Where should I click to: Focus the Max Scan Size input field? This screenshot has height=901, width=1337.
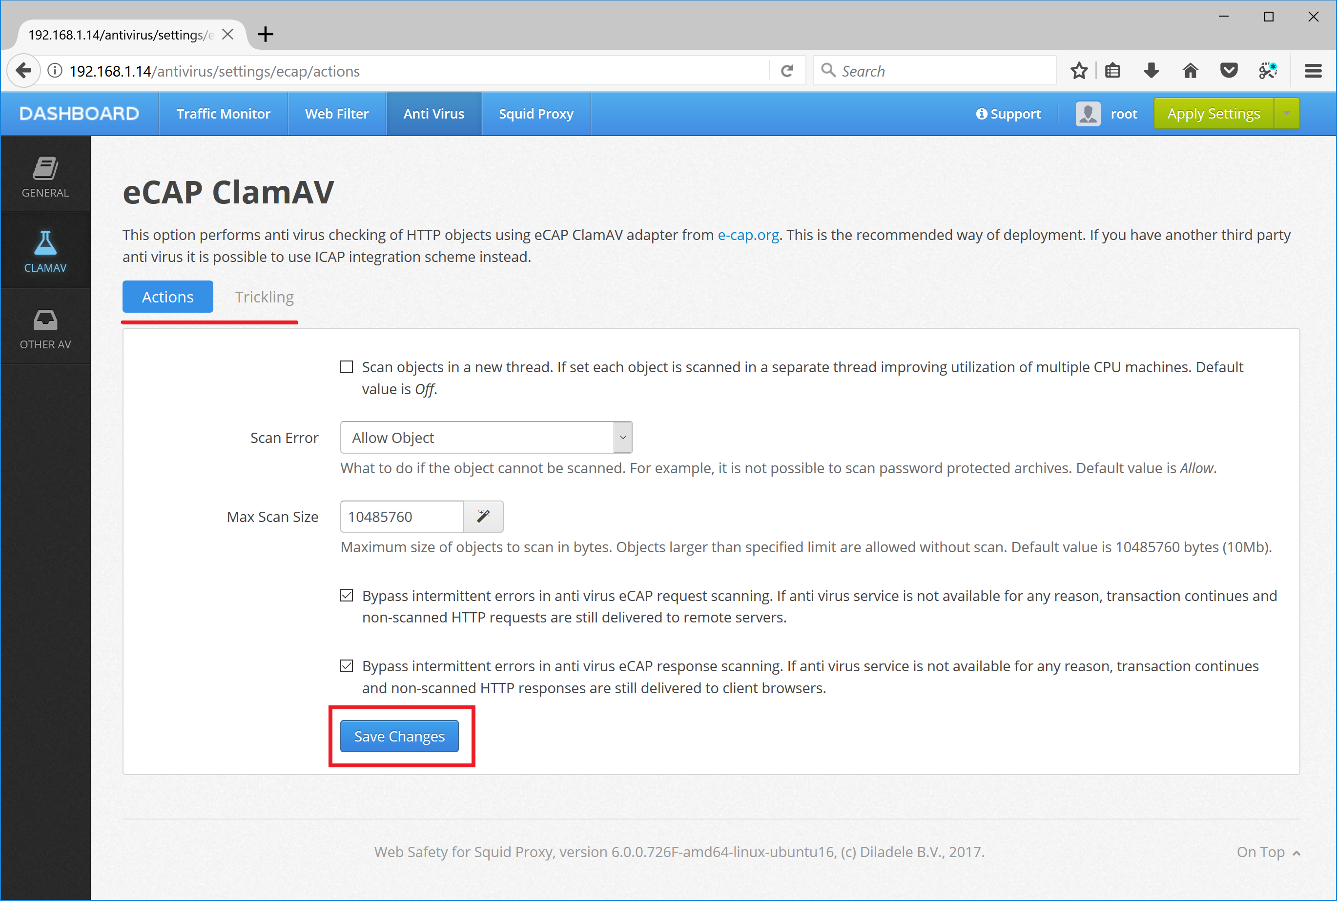click(x=402, y=517)
